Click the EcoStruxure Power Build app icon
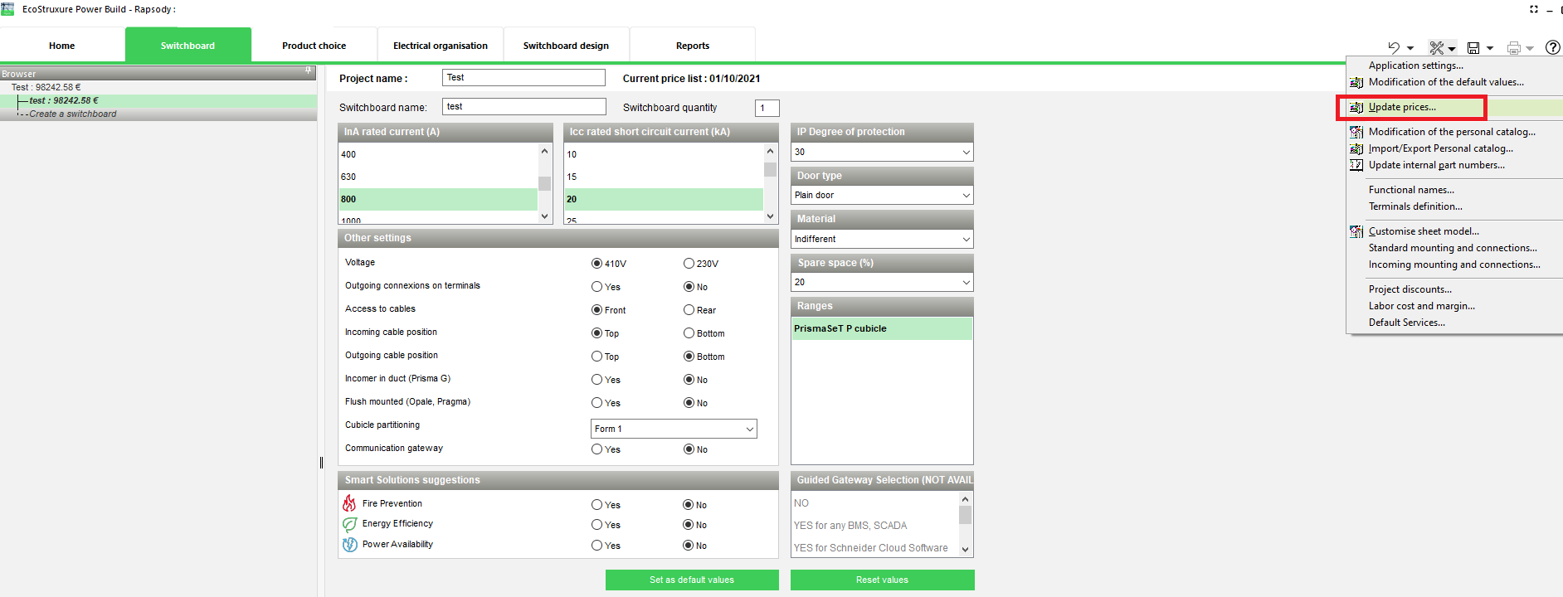 [7, 9]
